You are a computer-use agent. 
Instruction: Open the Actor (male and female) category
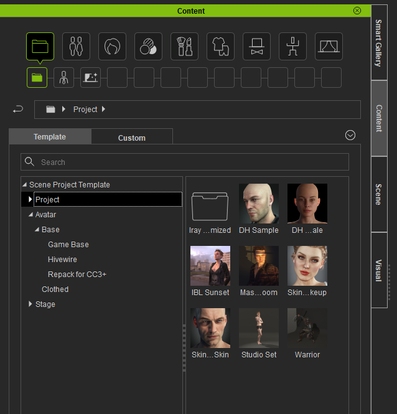pos(76,47)
